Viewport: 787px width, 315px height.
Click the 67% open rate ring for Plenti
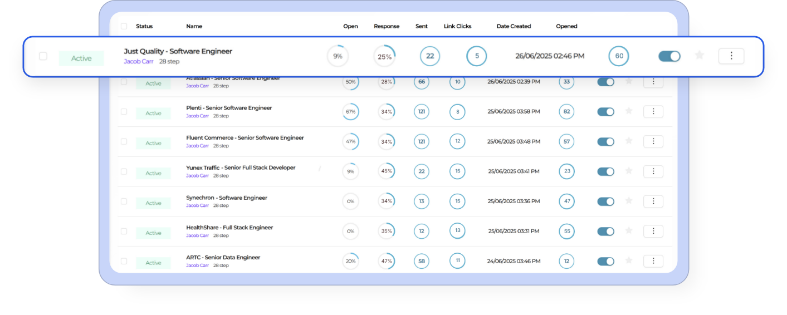point(350,112)
